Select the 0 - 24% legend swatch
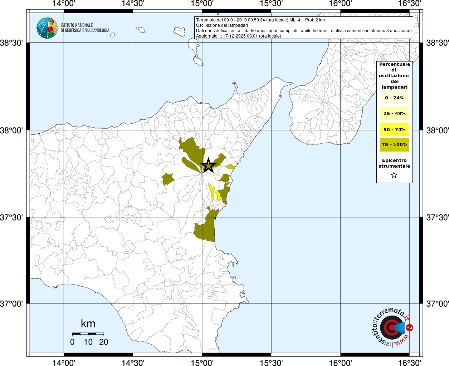Viewport: 449px width, 366px height. [x=394, y=98]
